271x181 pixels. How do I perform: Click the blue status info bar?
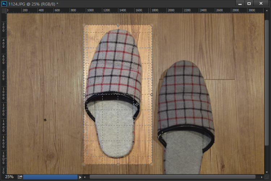[50, 177]
